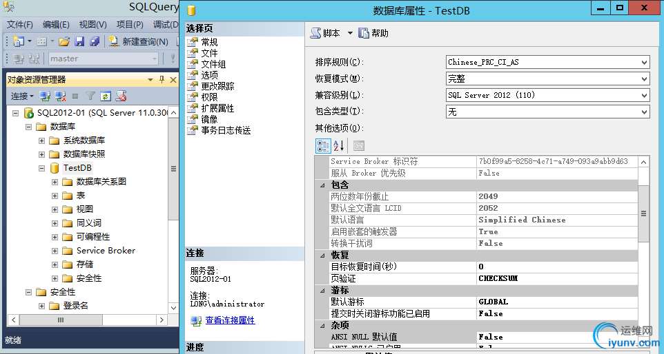Click the Save disk icon
664x354 pixels.
79,41
